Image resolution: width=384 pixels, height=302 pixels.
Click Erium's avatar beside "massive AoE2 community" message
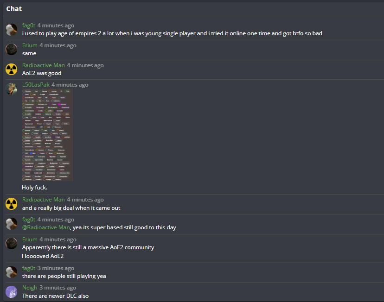coord(12,243)
